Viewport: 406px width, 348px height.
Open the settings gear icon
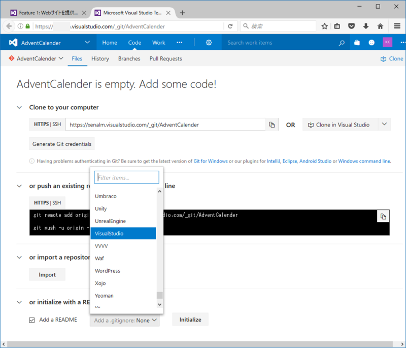point(209,43)
